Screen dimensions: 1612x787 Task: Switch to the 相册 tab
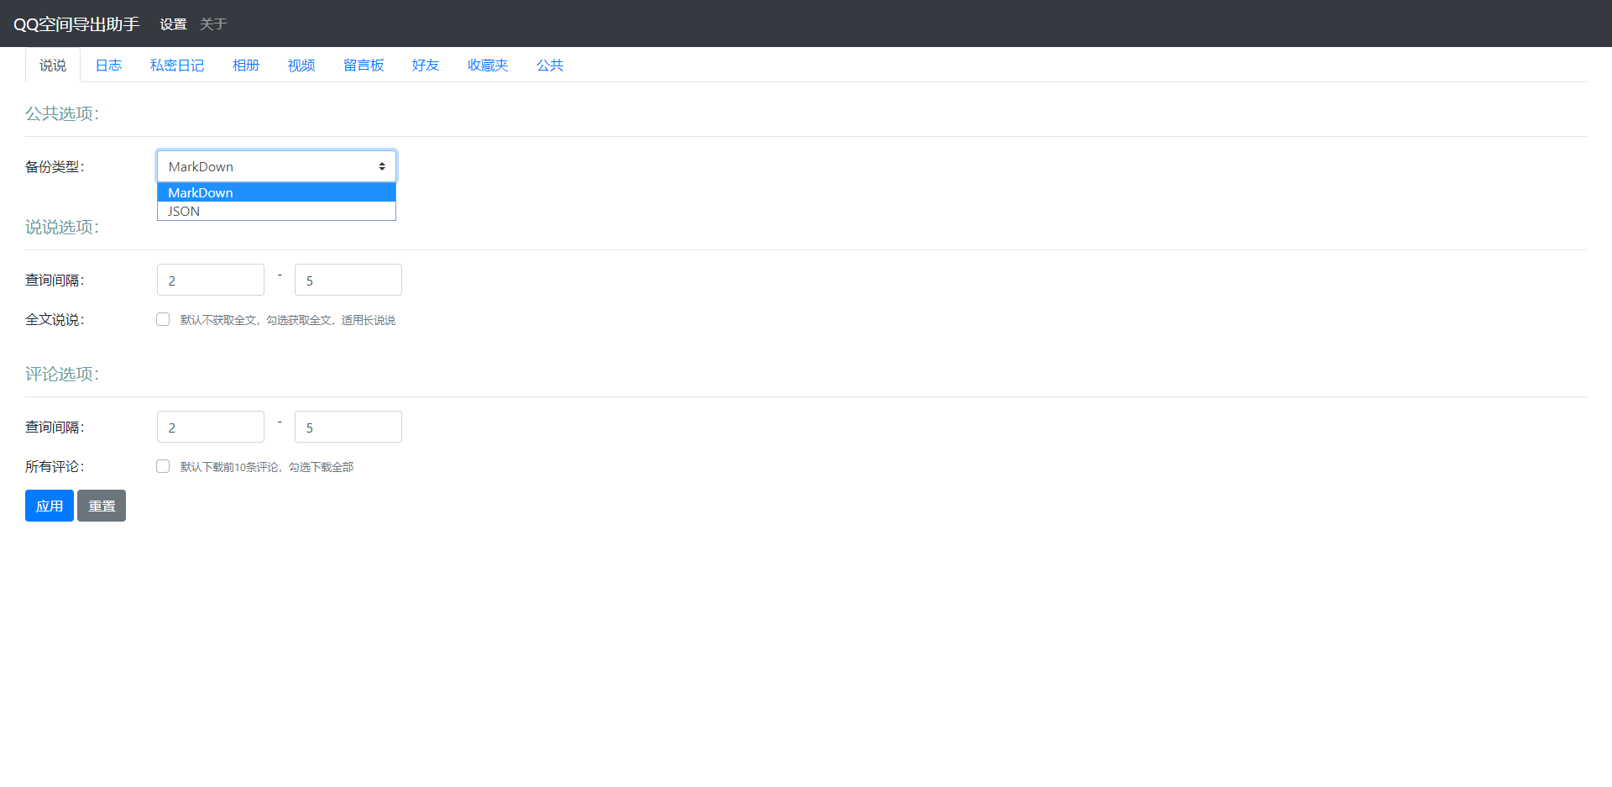click(246, 66)
